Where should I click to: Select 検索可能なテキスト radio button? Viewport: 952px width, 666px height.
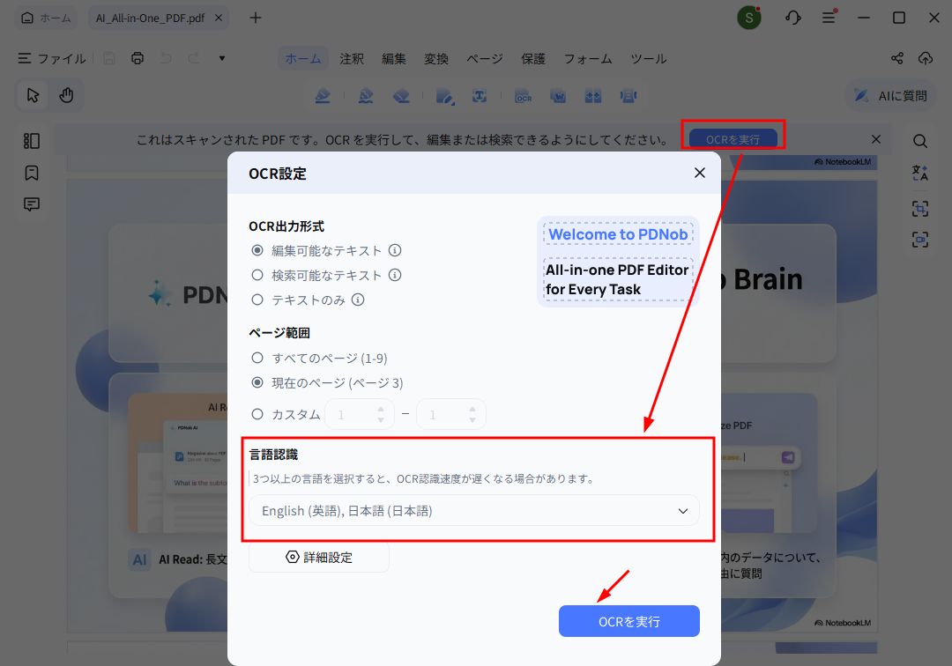tap(257, 276)
